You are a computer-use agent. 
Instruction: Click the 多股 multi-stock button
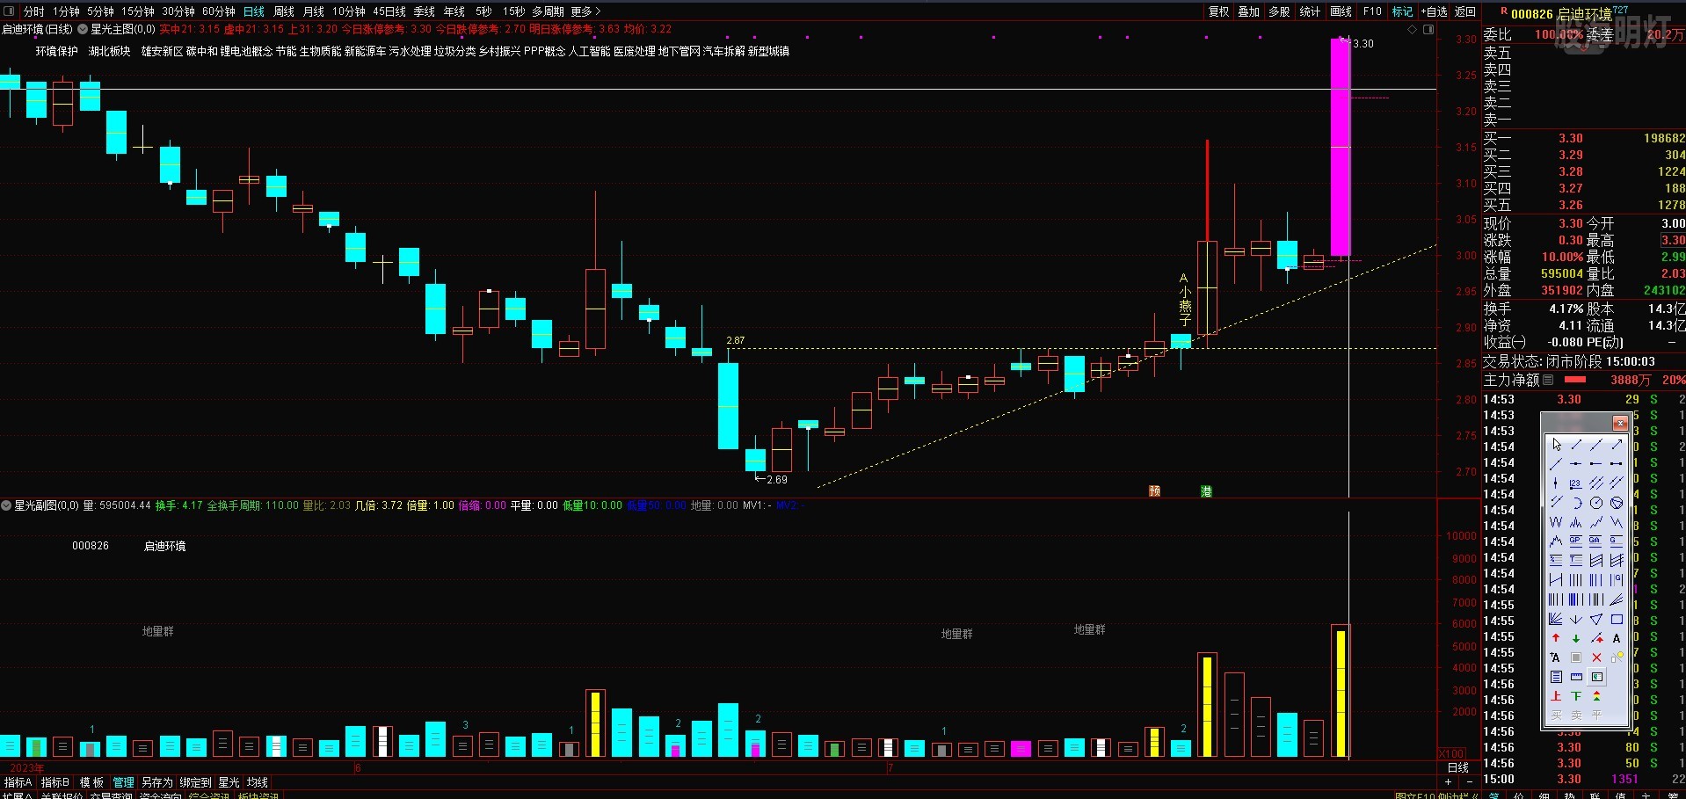(x=1279, y=11)
